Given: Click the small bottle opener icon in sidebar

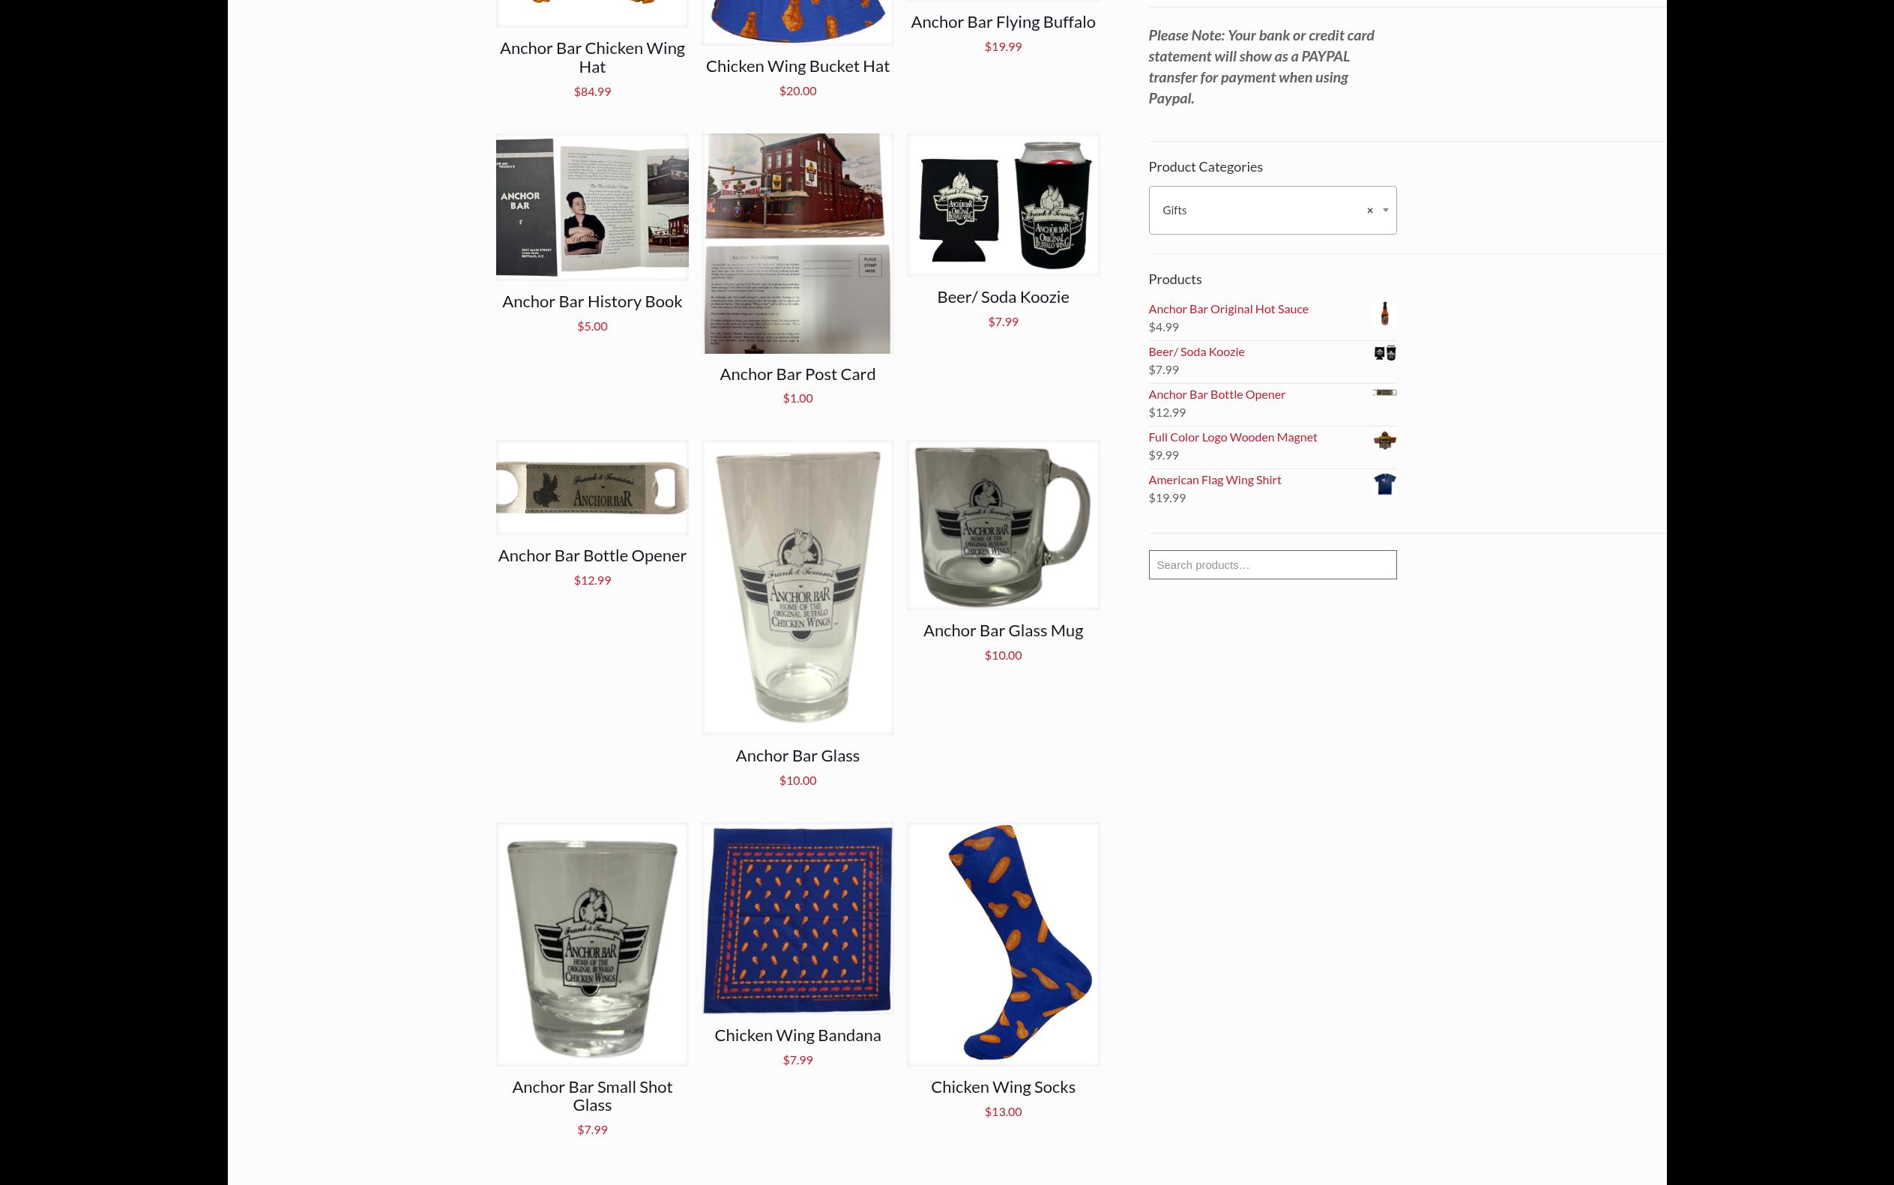Looking at the screenshot, I should (x=1384, y=393).
